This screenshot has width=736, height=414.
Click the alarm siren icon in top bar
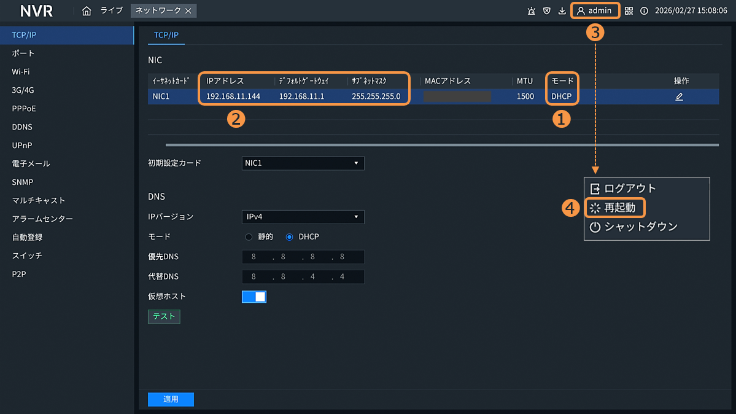[x=531, y=11]
